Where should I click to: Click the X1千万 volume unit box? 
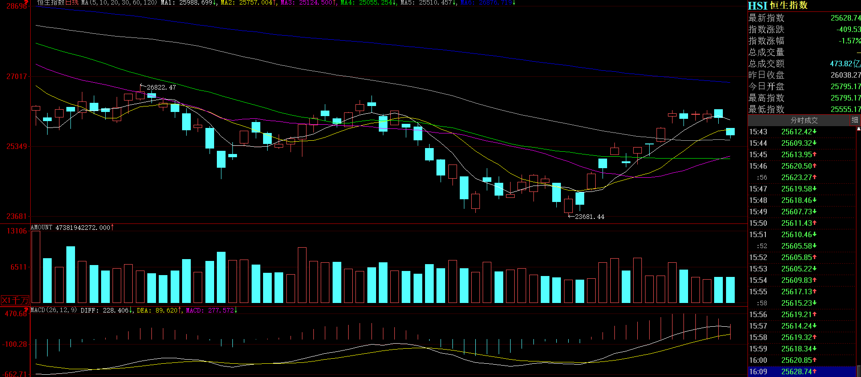coord(15,300)
